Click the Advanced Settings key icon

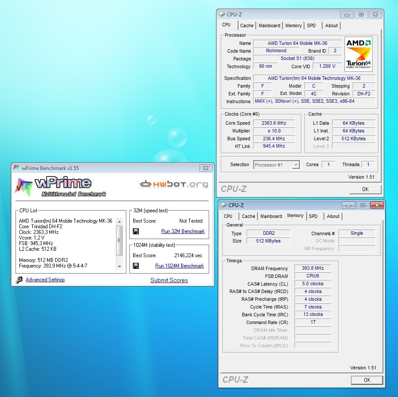coord(19,280)
